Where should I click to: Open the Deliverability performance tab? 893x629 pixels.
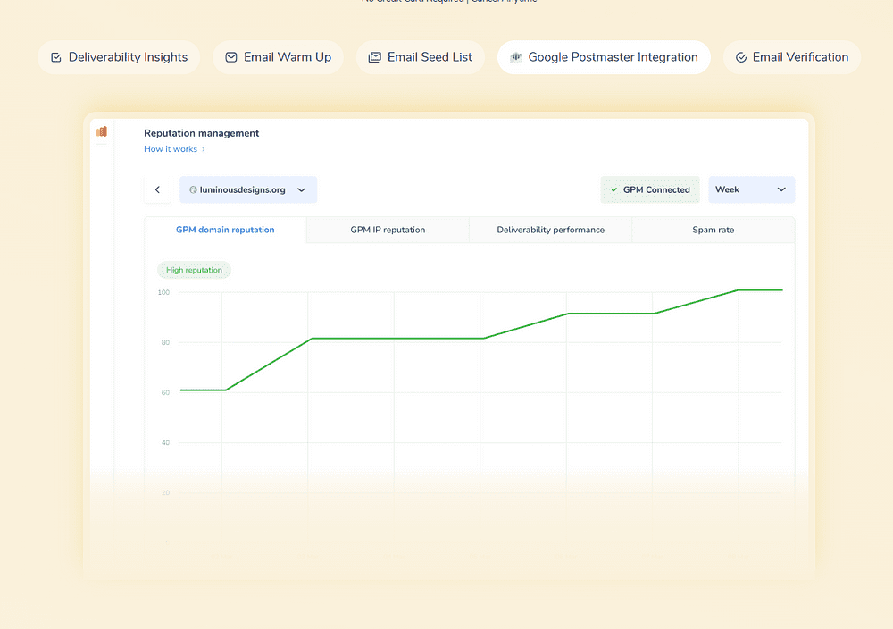pyautogui.click(x=551, y=230)
